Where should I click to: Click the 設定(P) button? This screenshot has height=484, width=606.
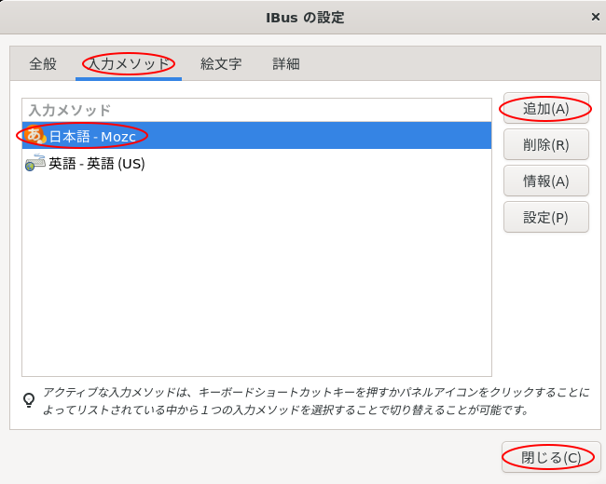click(x=545, y=217)
